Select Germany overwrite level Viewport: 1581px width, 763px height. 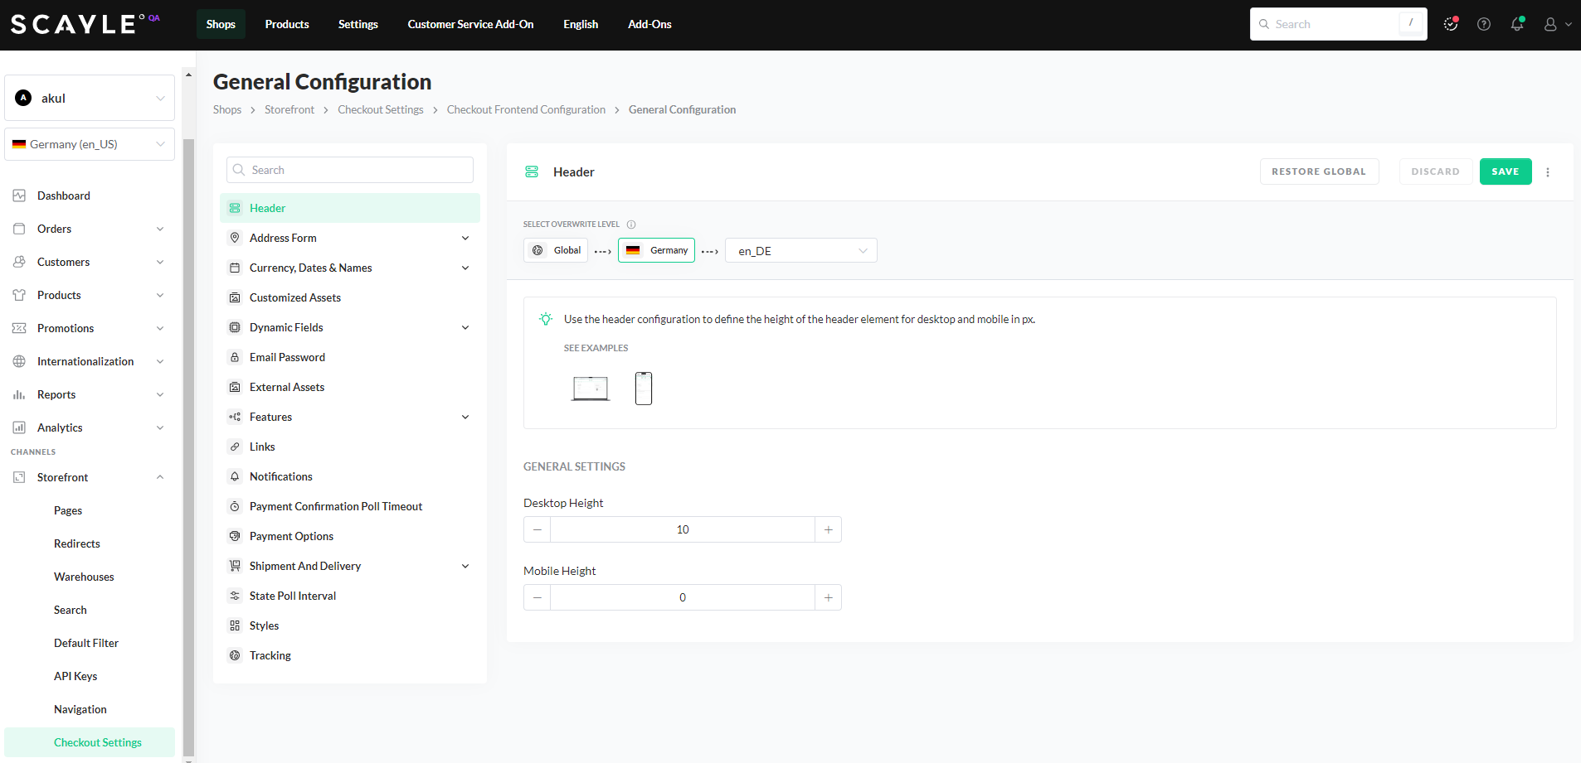656,250
